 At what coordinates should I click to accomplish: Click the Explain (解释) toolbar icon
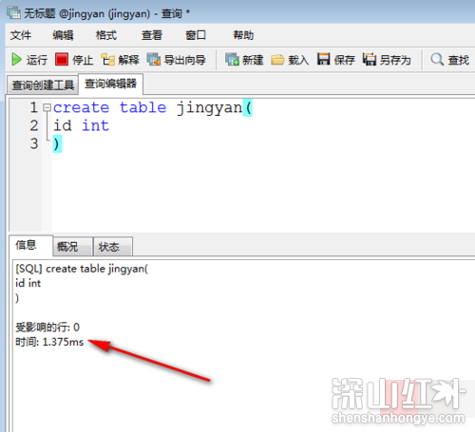coord(108,60)
